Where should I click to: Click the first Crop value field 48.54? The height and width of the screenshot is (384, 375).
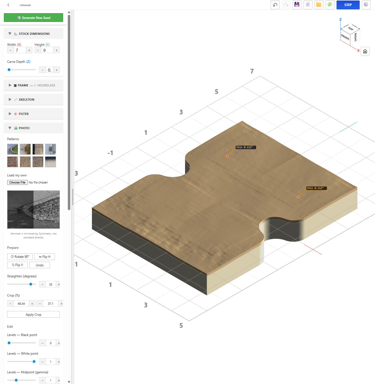21,304
